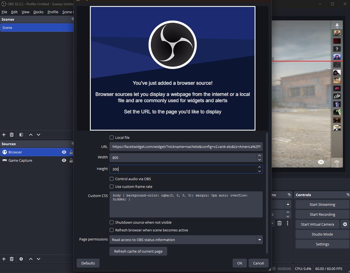Add a new source with plus icon
The image size is (350, 273).
click(4, 259)
